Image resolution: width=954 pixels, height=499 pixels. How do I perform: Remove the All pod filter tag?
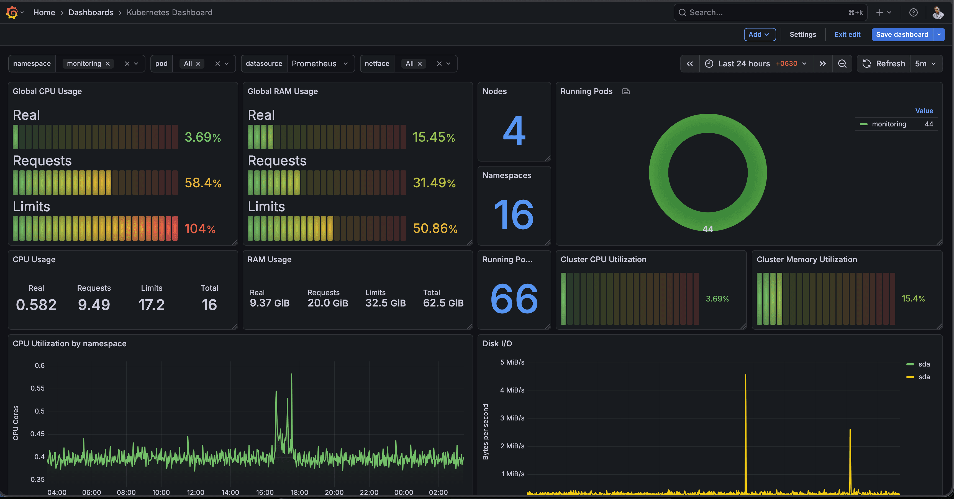(199, 63)
